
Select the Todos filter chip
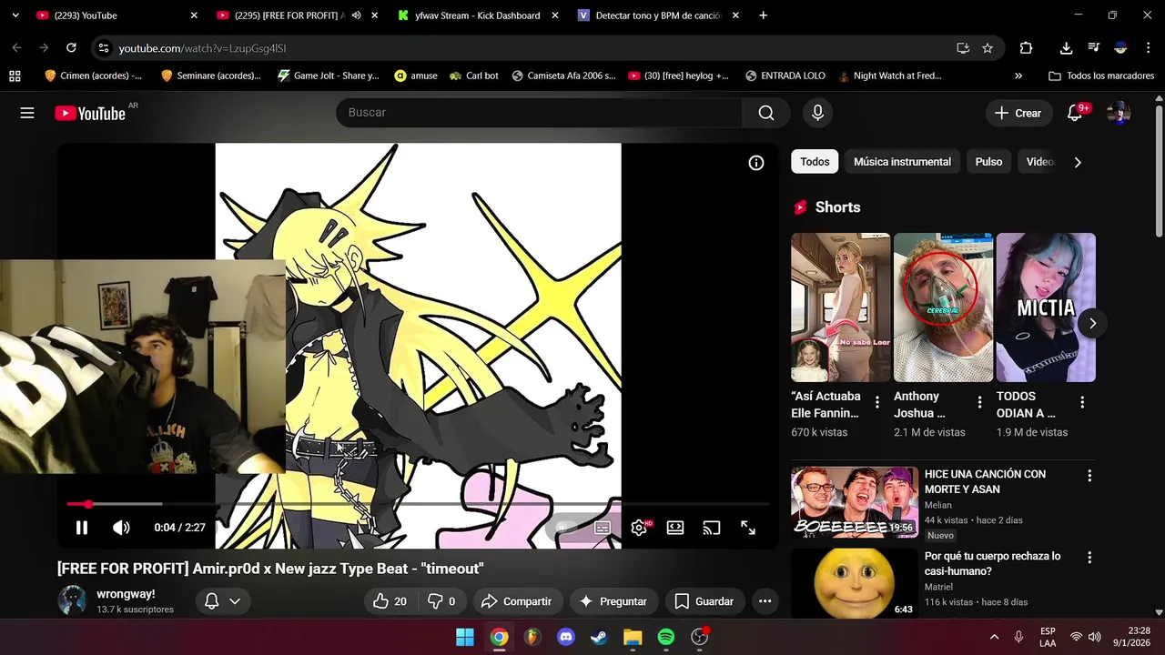tap(815, 162)
